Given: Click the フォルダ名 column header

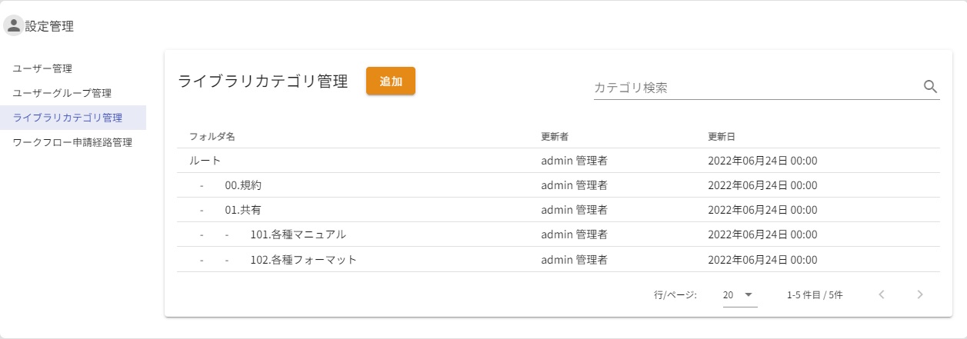Looking at the screenshot, I should (x=212, y=136).
